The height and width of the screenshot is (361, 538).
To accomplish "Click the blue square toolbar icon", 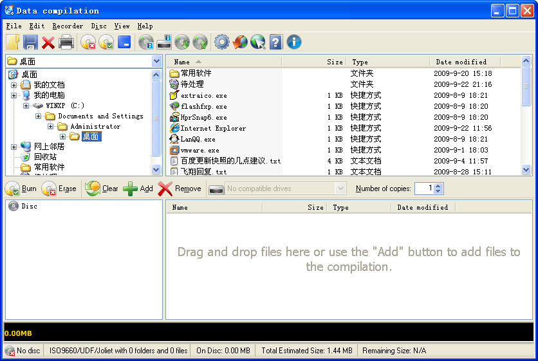I will tap(124, 42).
